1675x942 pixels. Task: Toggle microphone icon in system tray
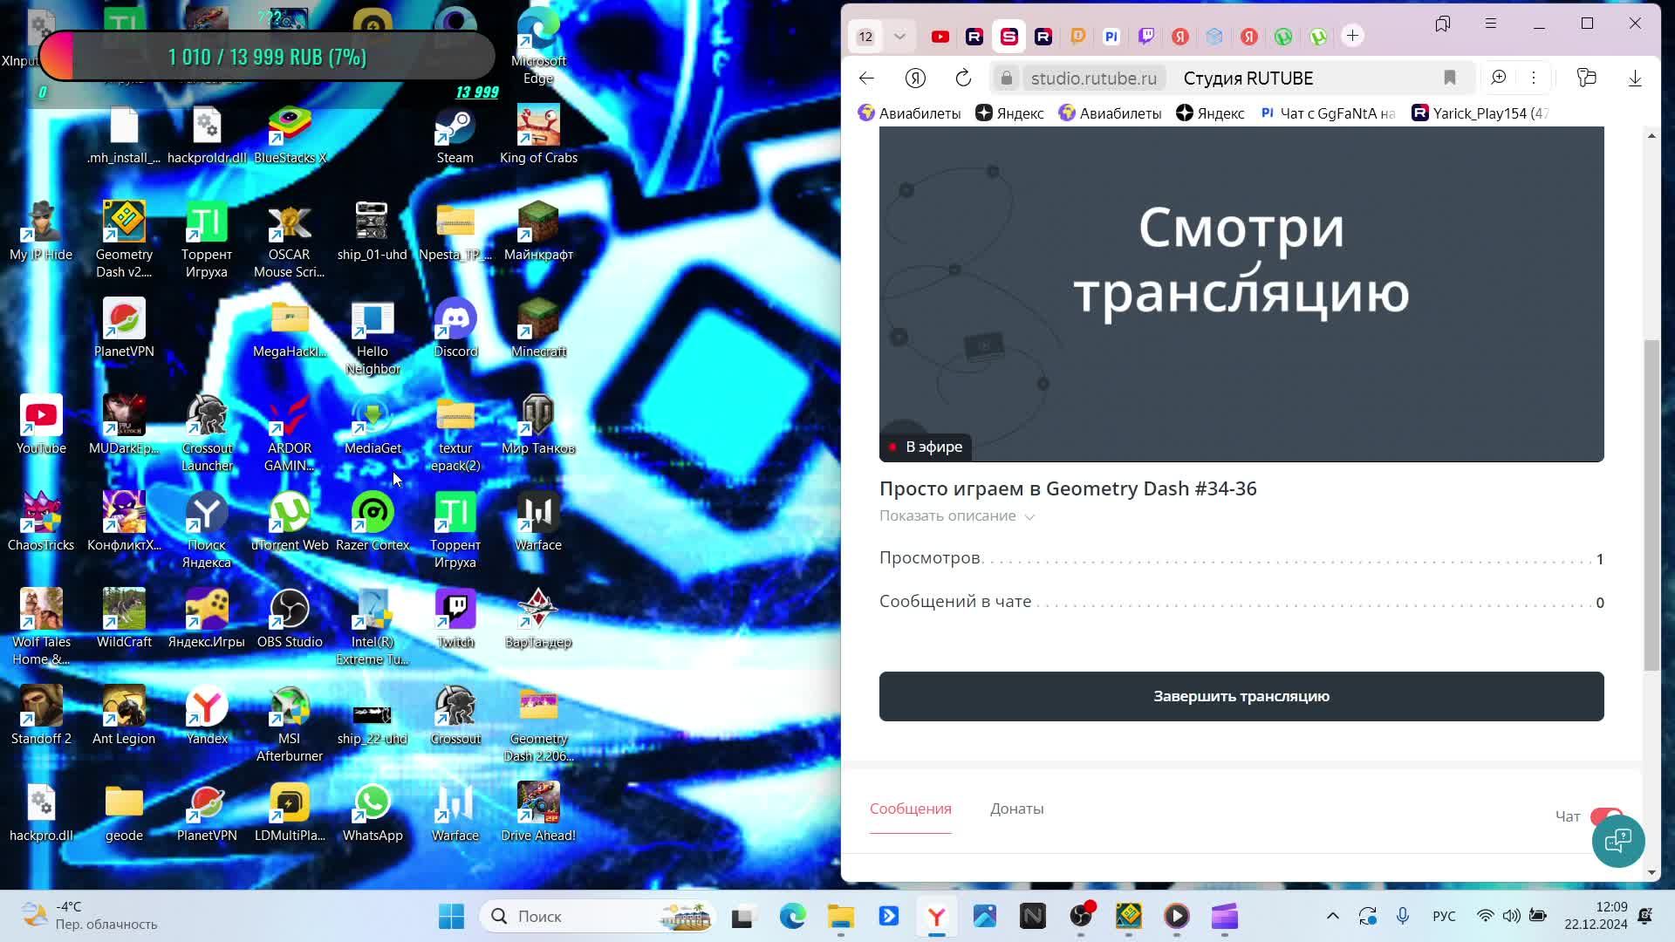[x=1403, y=916]
